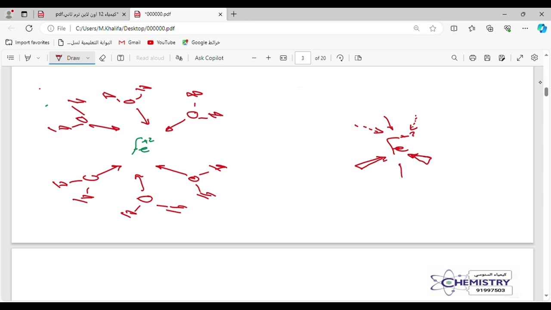Click the address bar file path
The height and width of the screenshot is (310, 551).
tap(125, 28)
